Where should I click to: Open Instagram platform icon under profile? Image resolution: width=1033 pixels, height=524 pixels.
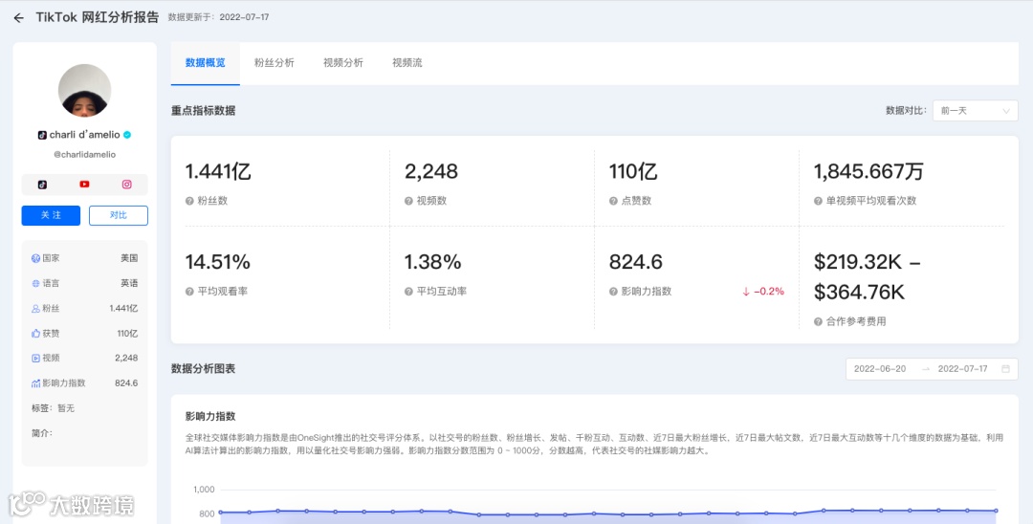click(x=126, y=185)
